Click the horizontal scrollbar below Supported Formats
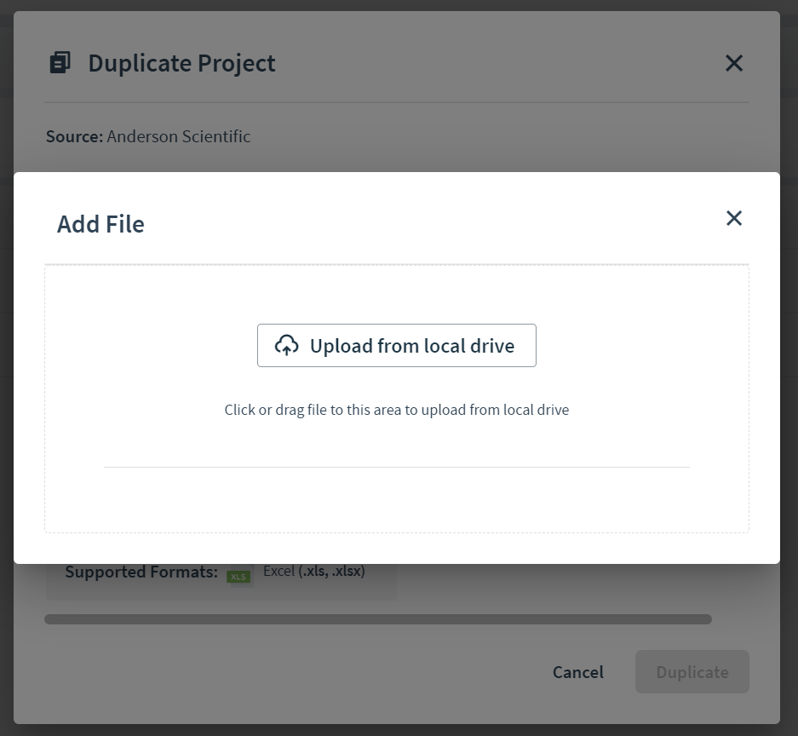 pos(378,619)
